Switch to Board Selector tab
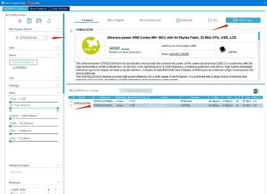Screen dimensions: 267x194 (x=38, y=8)
